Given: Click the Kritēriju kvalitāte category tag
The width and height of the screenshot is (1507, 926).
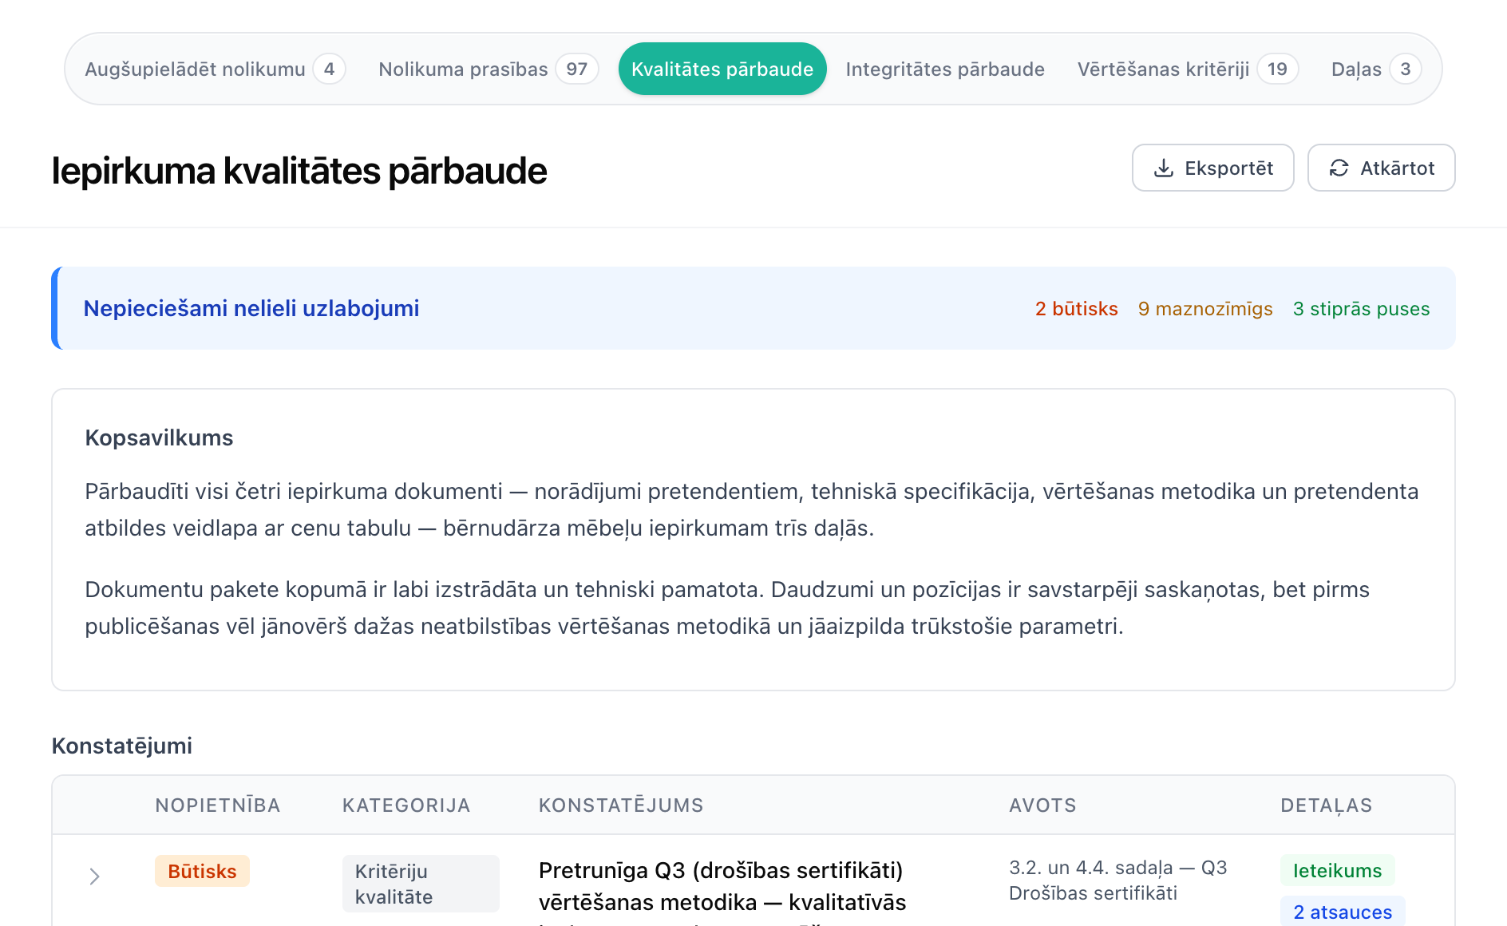Looking at the screenshot, I should 421,884.
